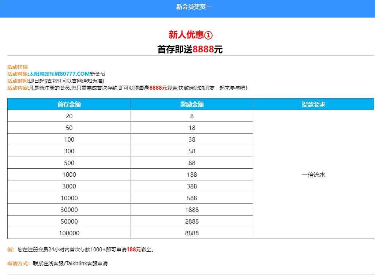Click the 活动详情 label
375x277 pixels.
[18, 67]
